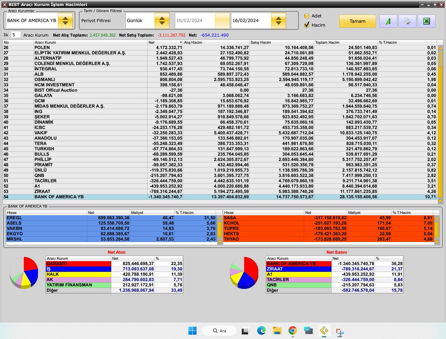Image resolution: width=446 pixels, height=339 pixels.
Task: Select the YATIRIM FİNANSMAN row
Action: point(114,285)
